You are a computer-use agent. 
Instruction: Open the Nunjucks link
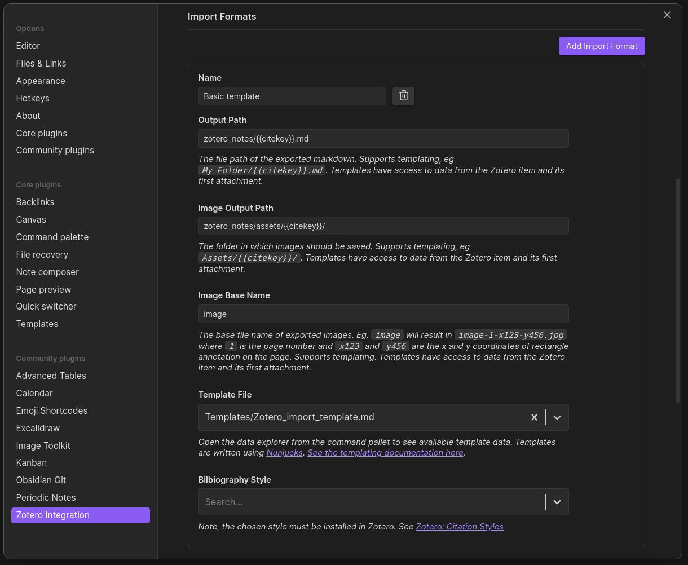click(x=284, y=453)
